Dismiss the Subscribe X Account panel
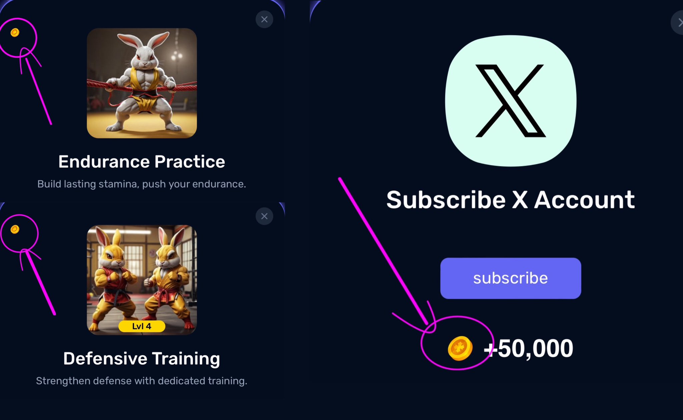Image resolution: width=683 pixels, height=420 pixels. [x=679, y=23]
